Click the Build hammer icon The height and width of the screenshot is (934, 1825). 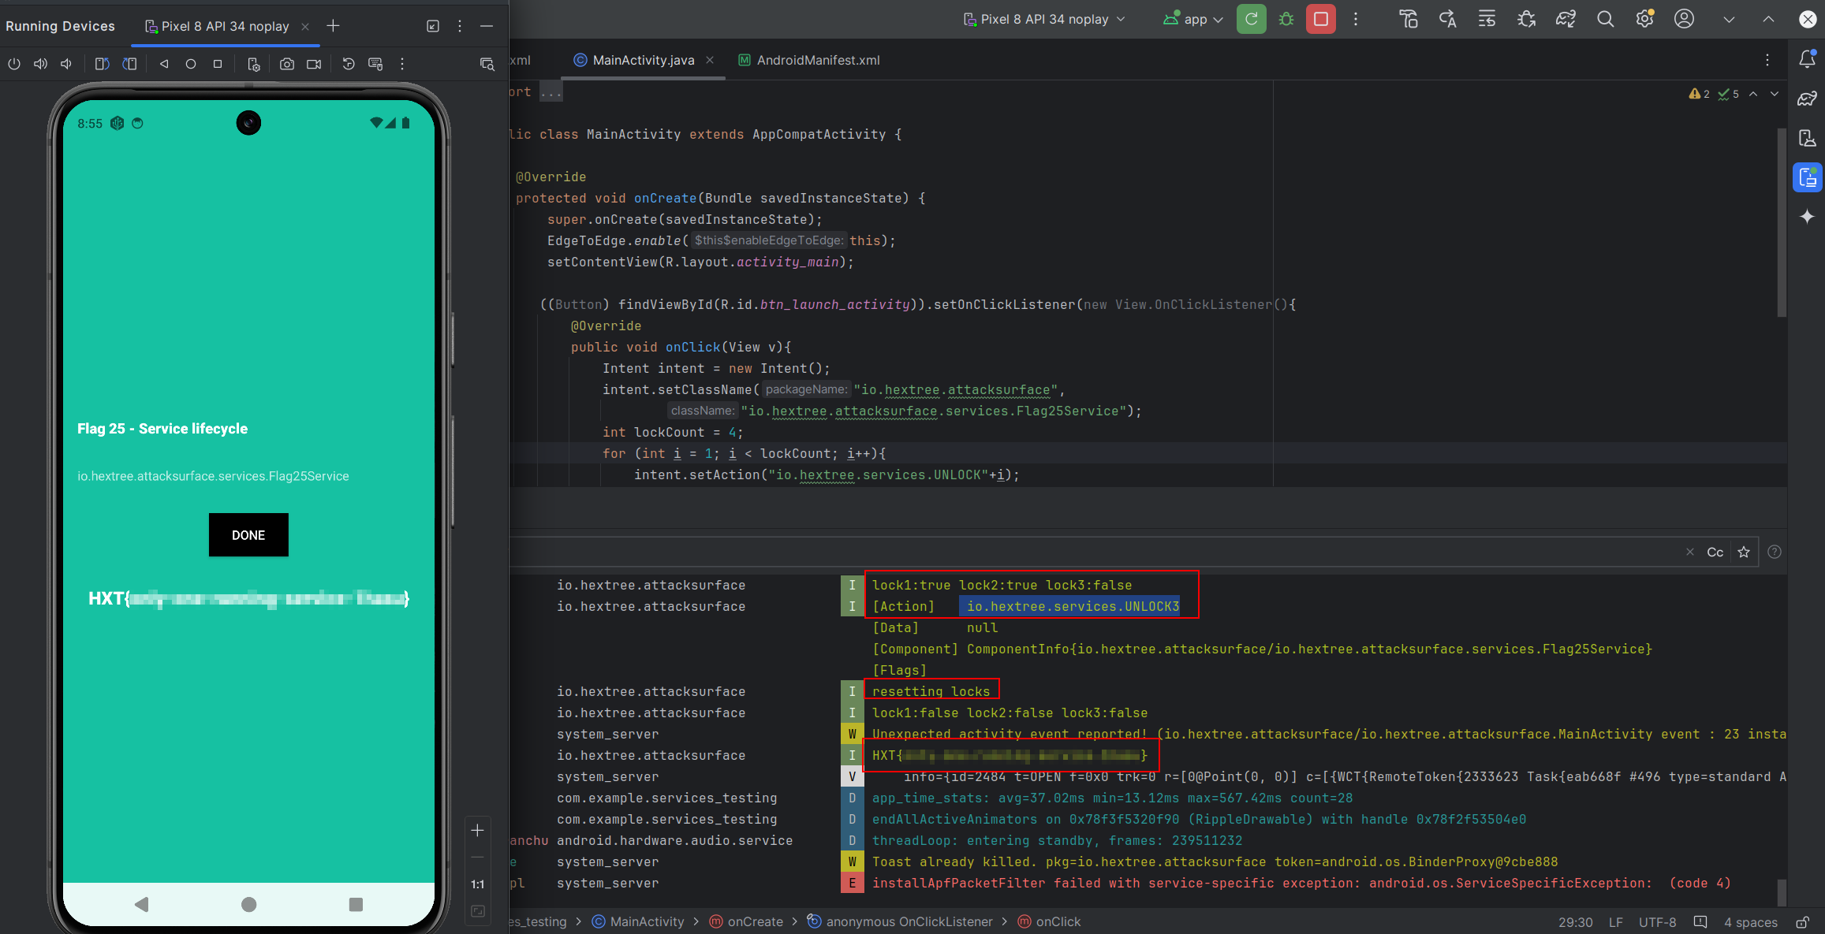1409,19
